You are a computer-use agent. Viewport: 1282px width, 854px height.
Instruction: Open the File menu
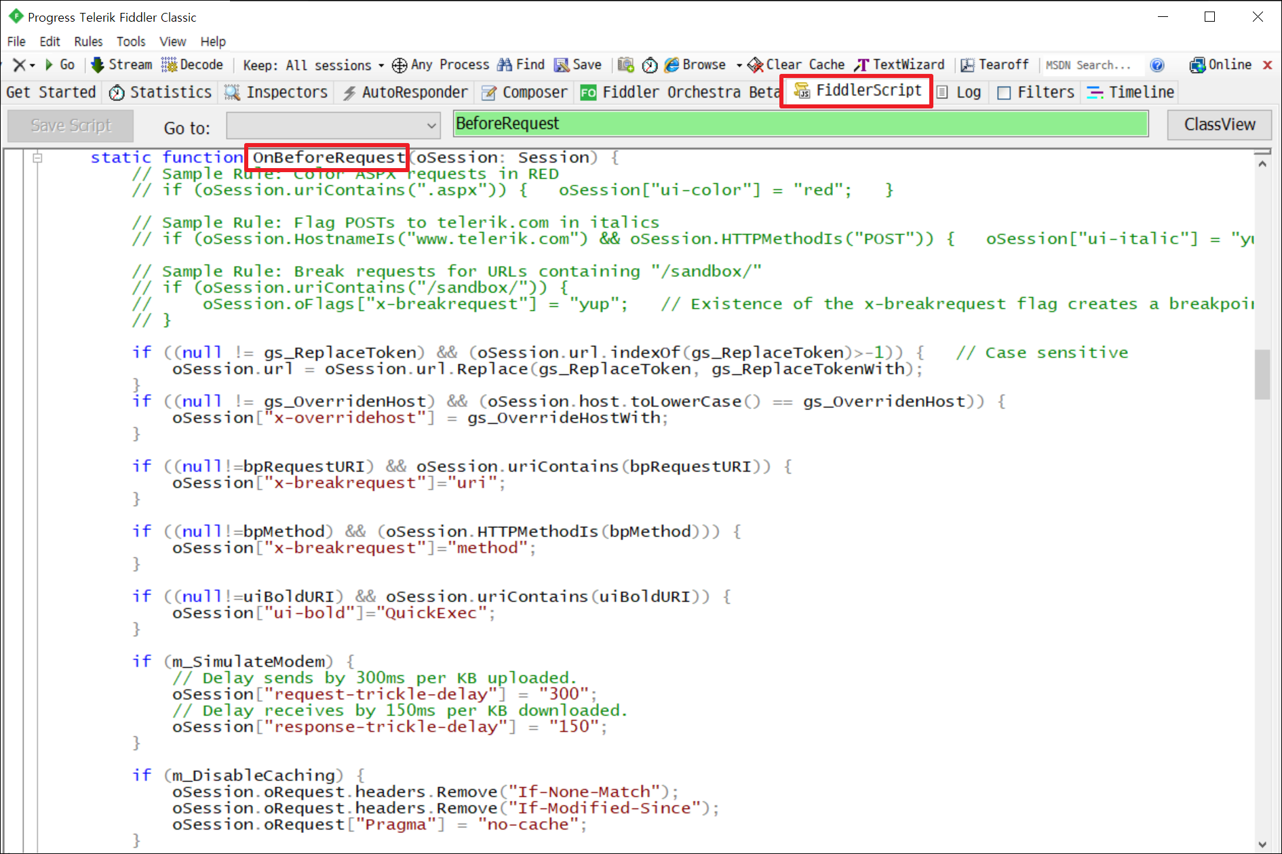[x=16, y=41]
